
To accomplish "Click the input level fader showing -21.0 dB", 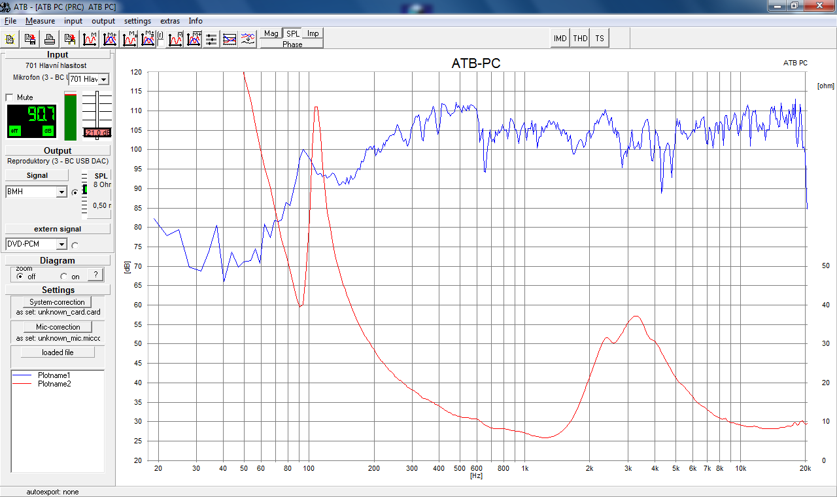I will (97, 133).
